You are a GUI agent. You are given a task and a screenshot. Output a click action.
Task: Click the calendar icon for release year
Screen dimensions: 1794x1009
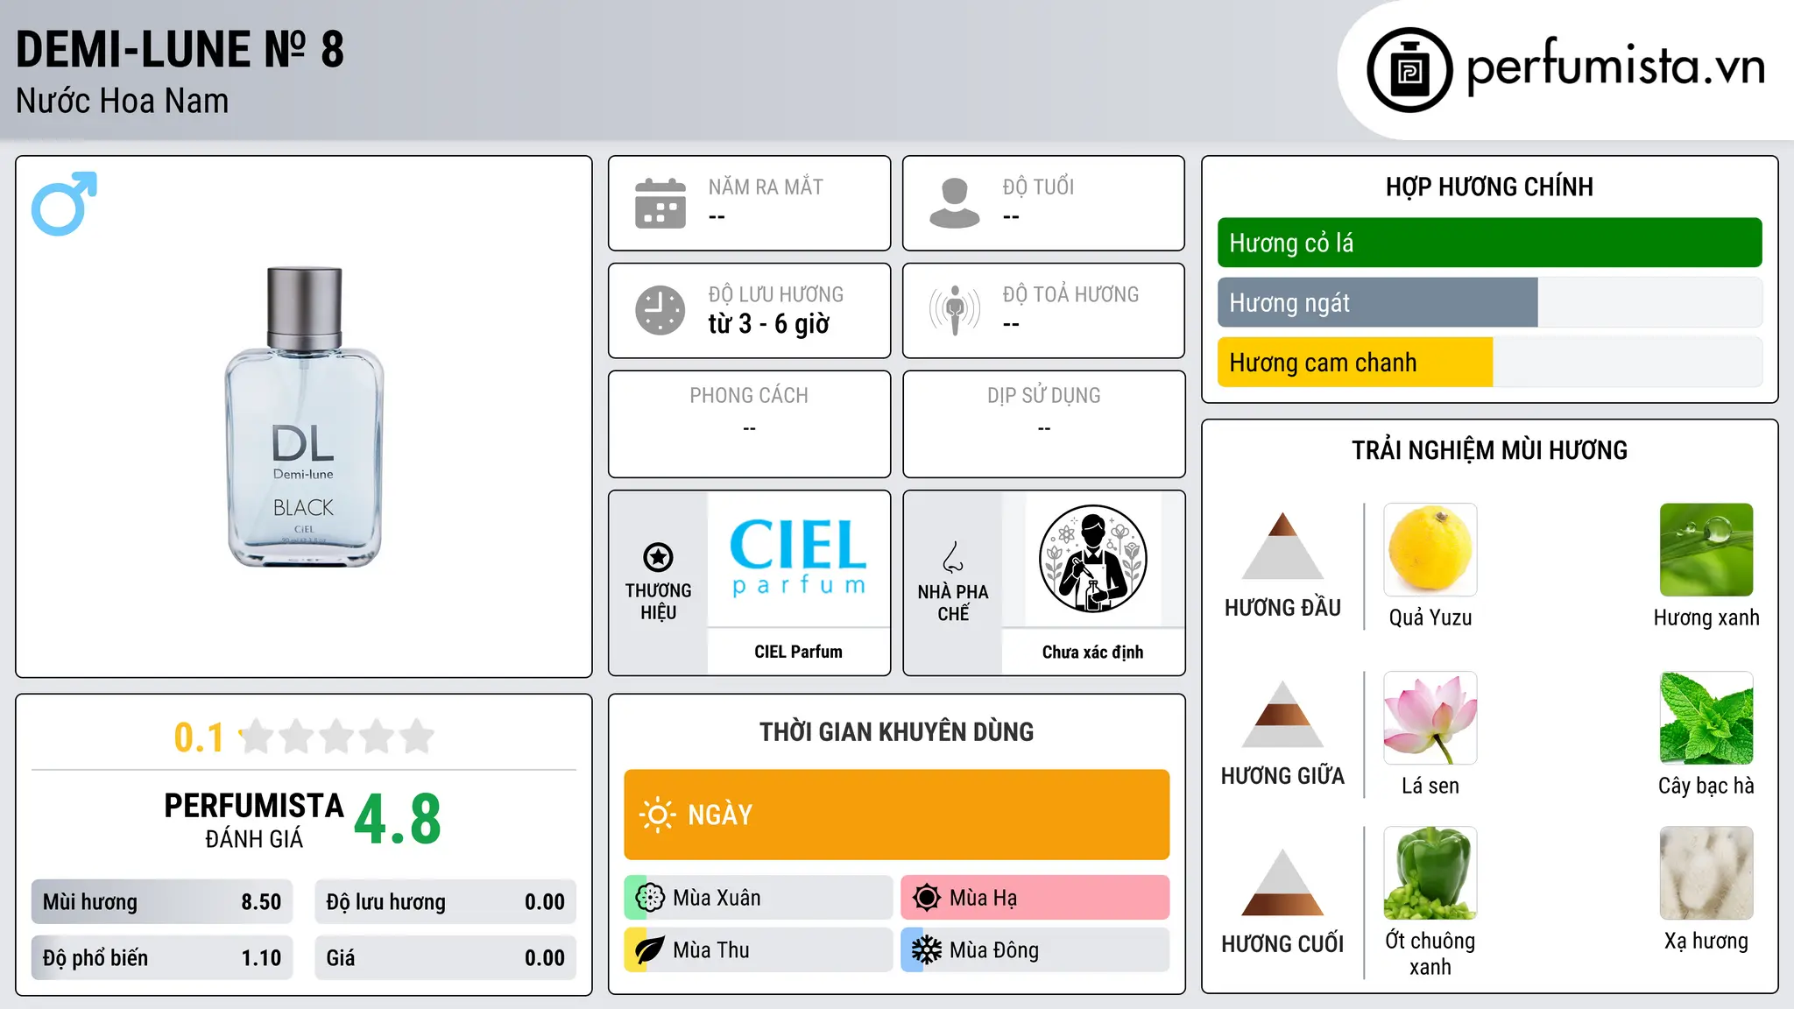coord(660,203)
